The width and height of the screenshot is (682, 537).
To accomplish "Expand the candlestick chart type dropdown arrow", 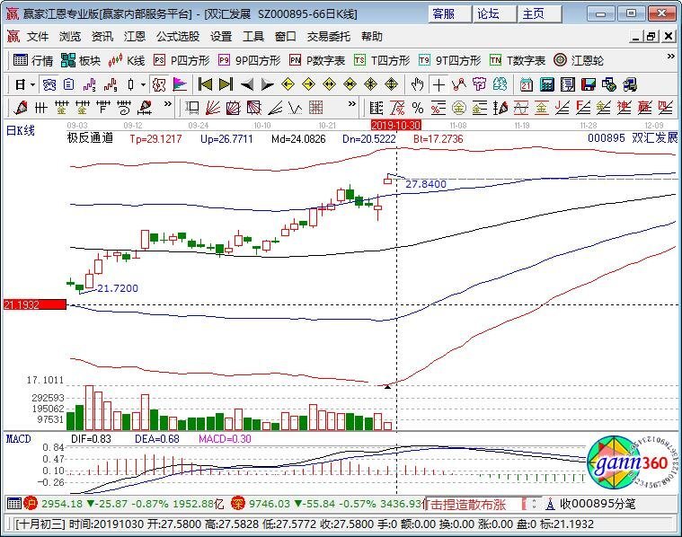I will (143, 84).
